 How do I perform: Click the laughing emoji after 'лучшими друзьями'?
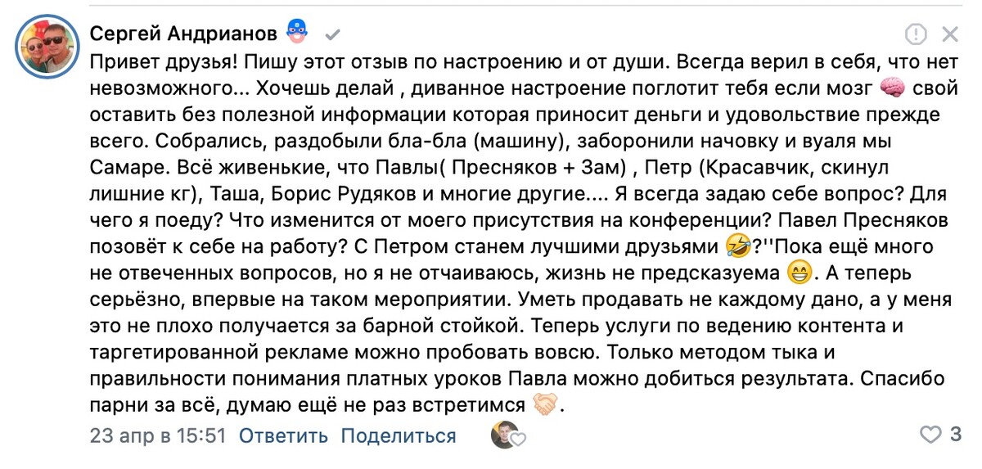coord(738,245)
